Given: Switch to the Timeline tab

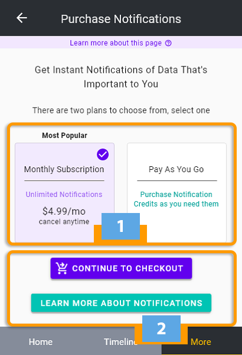Looking at the screenshot, I should click(121, 342).
